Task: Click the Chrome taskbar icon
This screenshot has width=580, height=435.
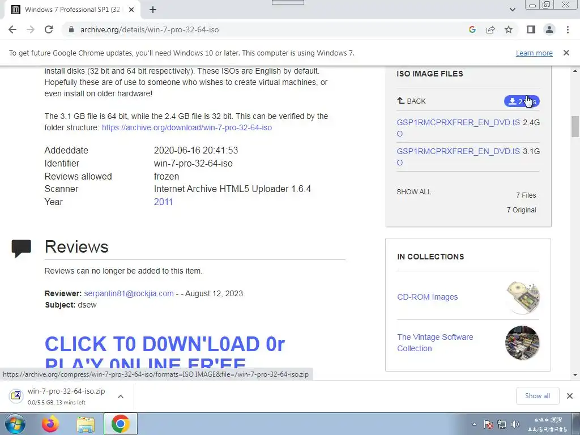Action: click(121, 424)
